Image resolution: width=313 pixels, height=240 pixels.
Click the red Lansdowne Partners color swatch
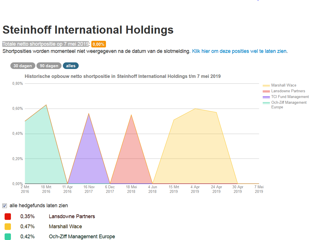coord(7,216)
